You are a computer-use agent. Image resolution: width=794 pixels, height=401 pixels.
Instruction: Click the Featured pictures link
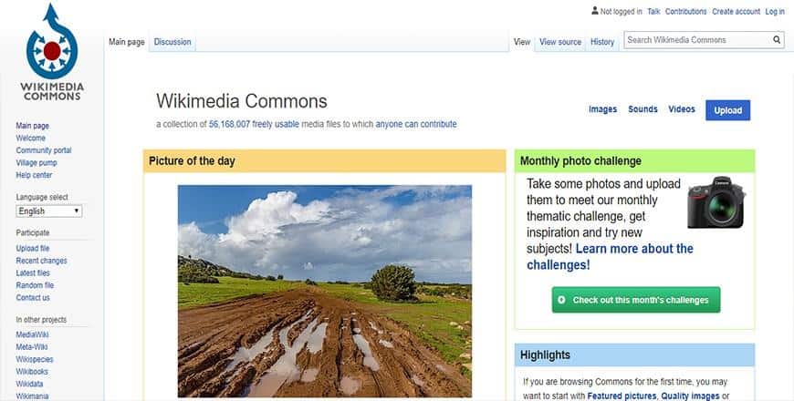click(621, 396)
